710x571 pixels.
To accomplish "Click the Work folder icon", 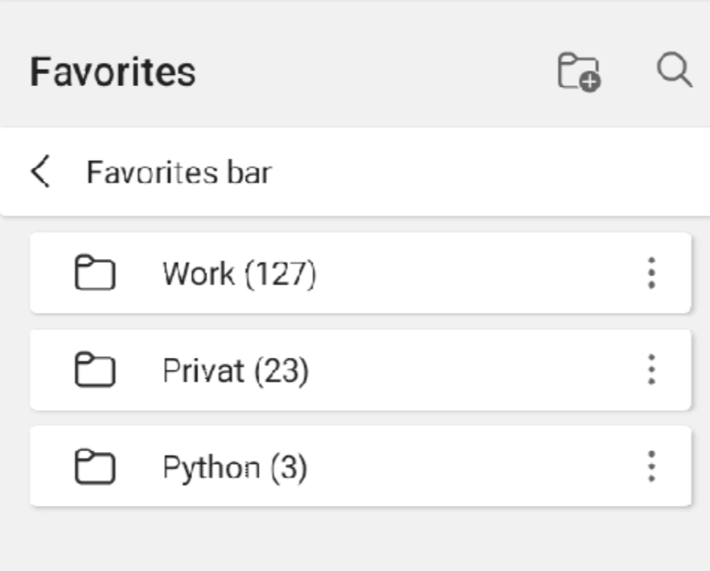I will [93, 274].
